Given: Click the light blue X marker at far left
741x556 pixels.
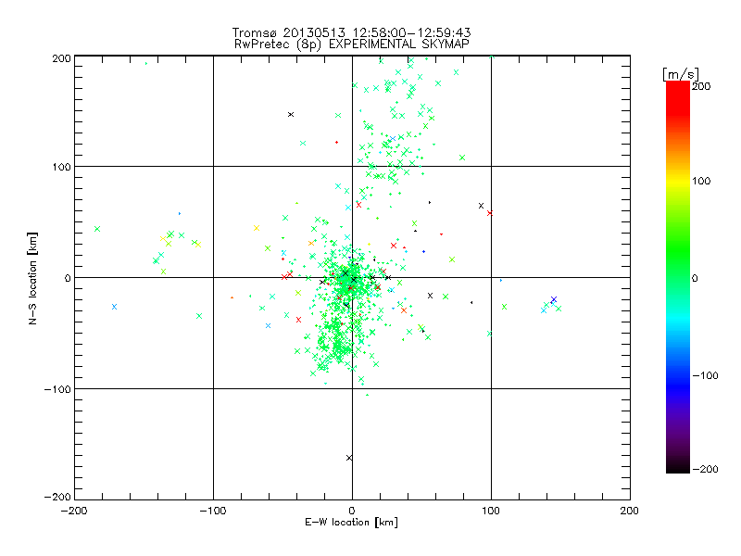Looking at the screenshot, I should click(x=114, y=307).
